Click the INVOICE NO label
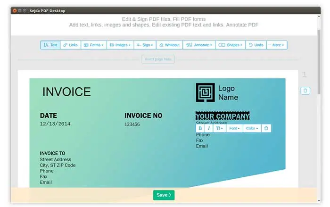Screen dimensions: 330x207 tap(143, 116)
